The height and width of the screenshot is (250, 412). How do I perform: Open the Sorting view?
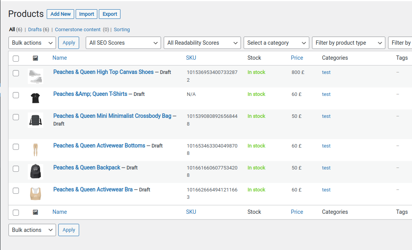click(122, 29)
